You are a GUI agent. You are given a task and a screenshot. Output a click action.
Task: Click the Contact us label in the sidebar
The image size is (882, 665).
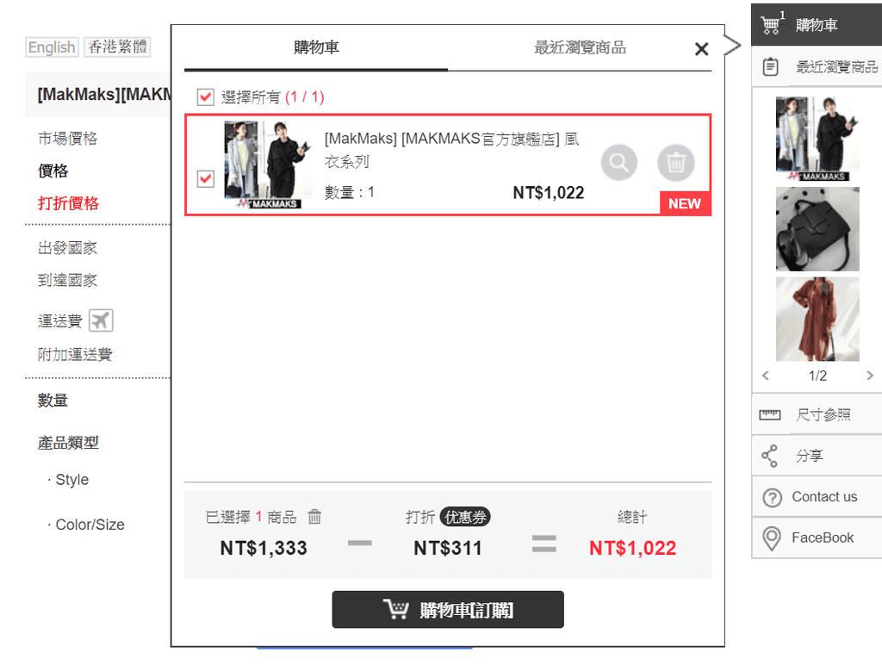(x=824, y=497)
